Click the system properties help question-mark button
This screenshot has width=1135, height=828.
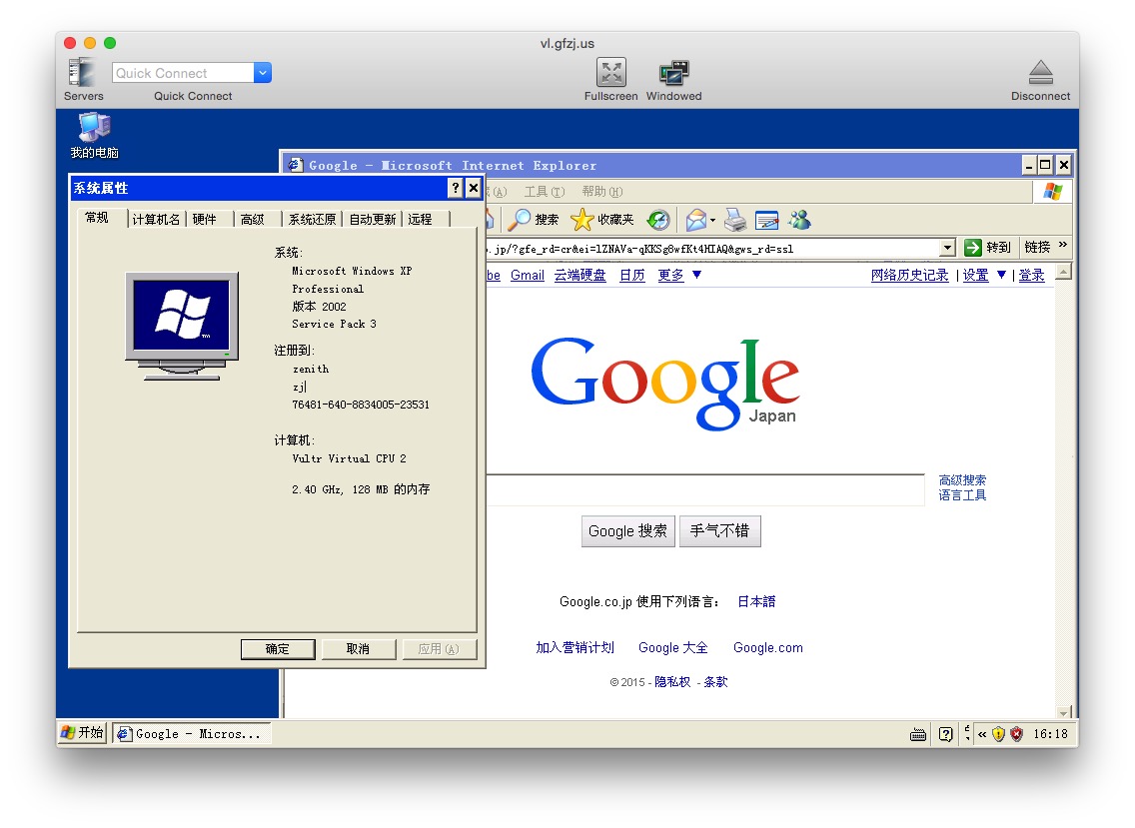[456, 188]
